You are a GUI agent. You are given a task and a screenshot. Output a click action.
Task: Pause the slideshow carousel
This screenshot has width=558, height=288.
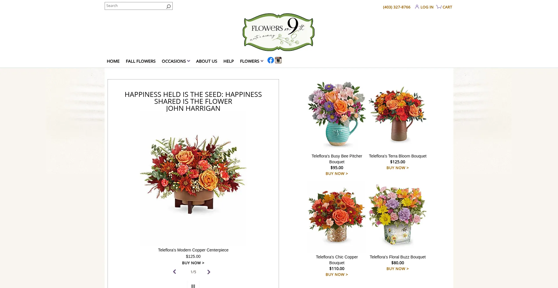(x=193, y=286)
